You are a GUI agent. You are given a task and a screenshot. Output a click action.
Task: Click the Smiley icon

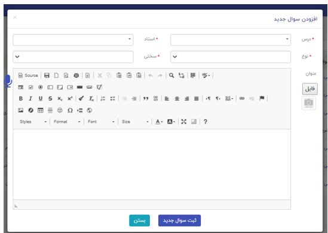(60, 110)
